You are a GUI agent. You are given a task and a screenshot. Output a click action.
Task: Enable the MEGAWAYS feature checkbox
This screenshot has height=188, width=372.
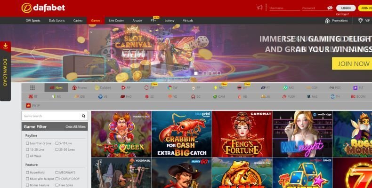(x=57, y=172)
